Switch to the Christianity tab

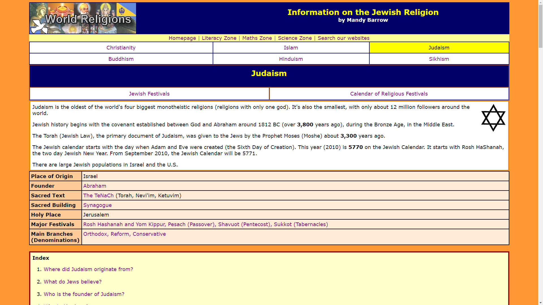121,48
